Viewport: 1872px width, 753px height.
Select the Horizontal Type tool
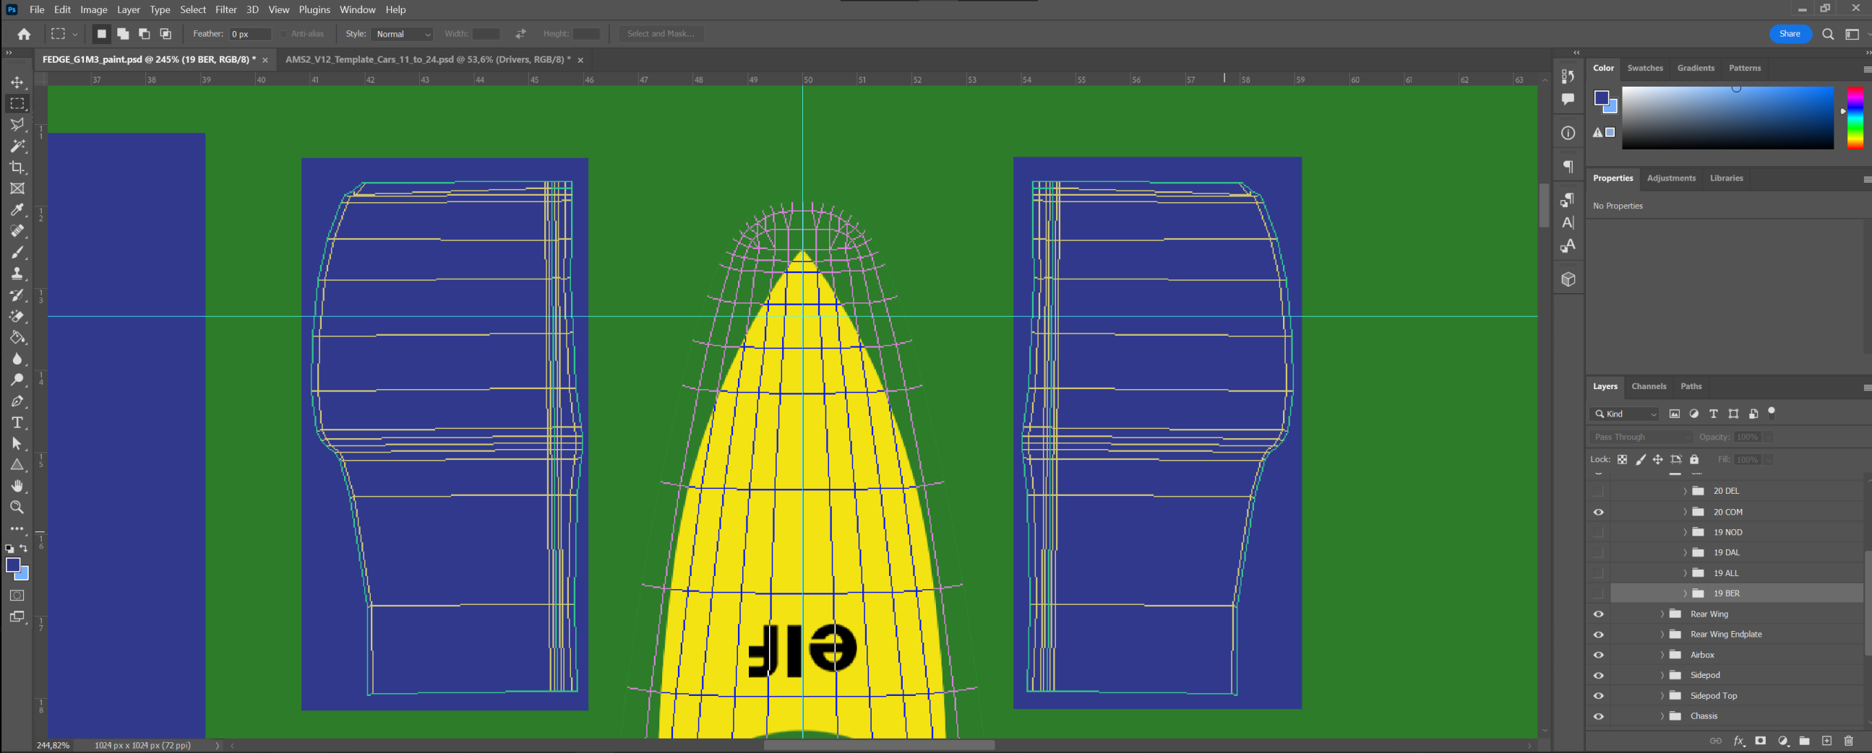(17, 422)
